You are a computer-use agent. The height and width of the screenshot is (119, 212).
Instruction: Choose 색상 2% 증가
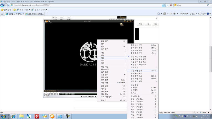[x=143, y=117]
